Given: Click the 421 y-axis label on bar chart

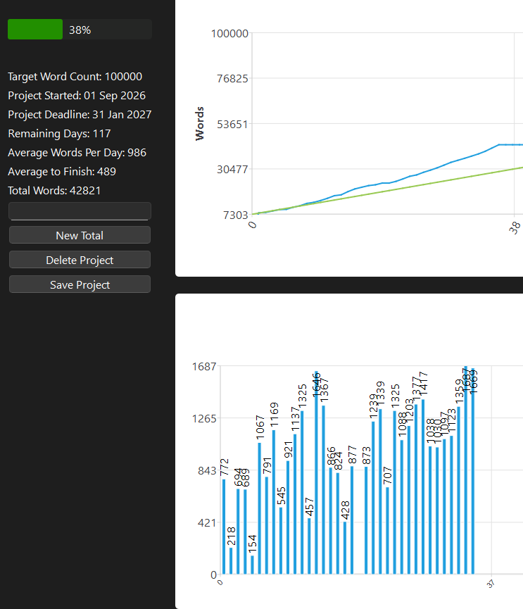Looking at the screenshot, I should pos(207,523).
